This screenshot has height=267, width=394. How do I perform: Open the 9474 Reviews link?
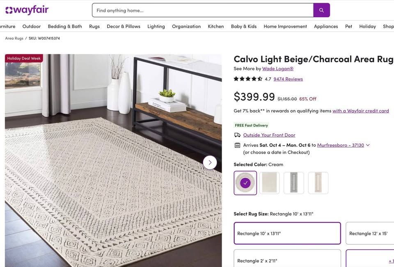pos(288,79)
